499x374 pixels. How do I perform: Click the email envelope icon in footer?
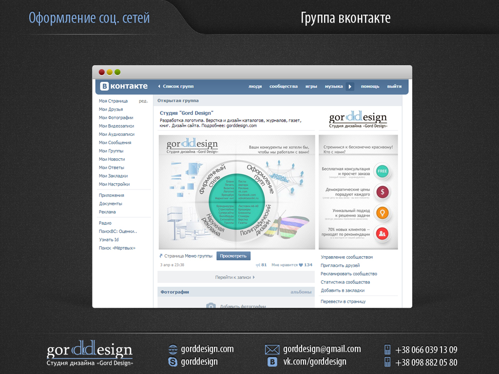(x=272, y=350)
